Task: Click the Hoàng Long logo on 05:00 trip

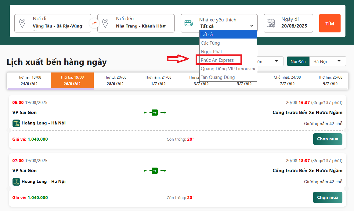Action: tap(16, 124)
